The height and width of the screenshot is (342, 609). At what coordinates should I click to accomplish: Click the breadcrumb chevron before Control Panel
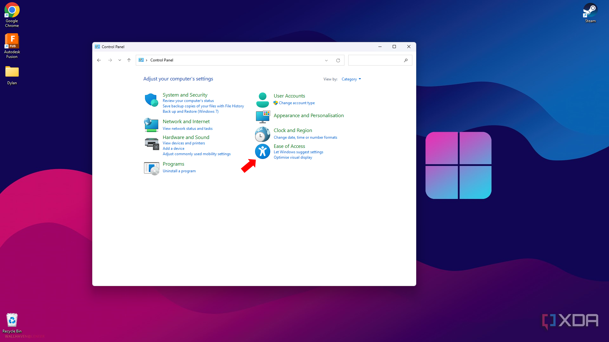pos(147,60)
